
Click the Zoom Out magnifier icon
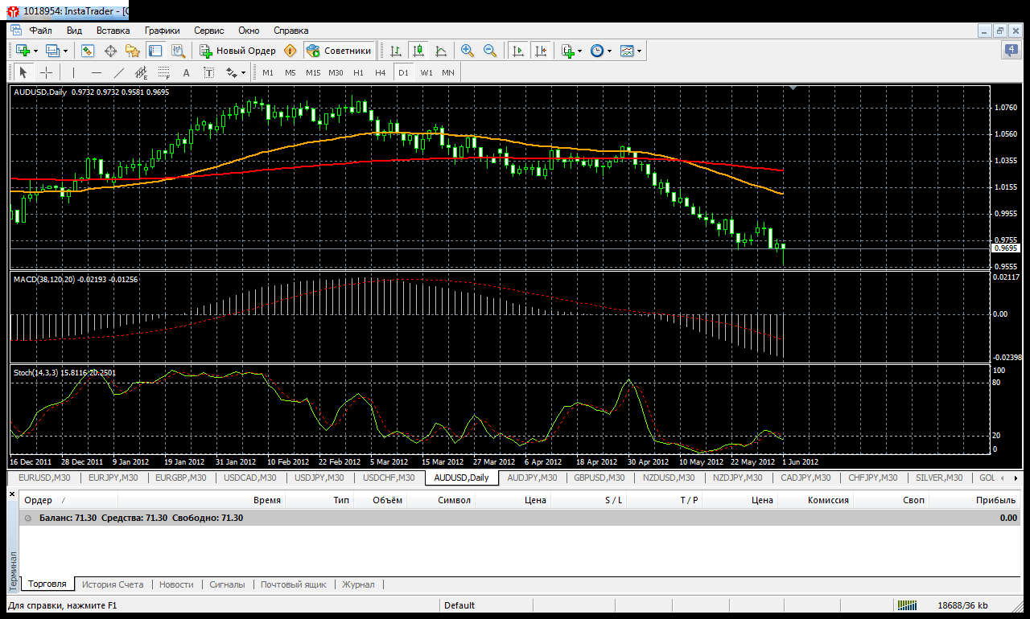[x=489, y=51]
